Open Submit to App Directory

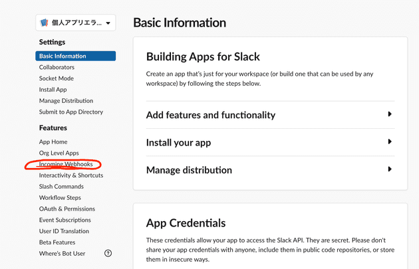71,112
